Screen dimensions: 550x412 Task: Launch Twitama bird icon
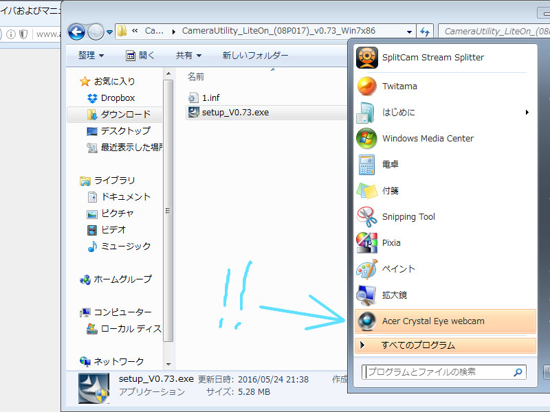(367, 87)
